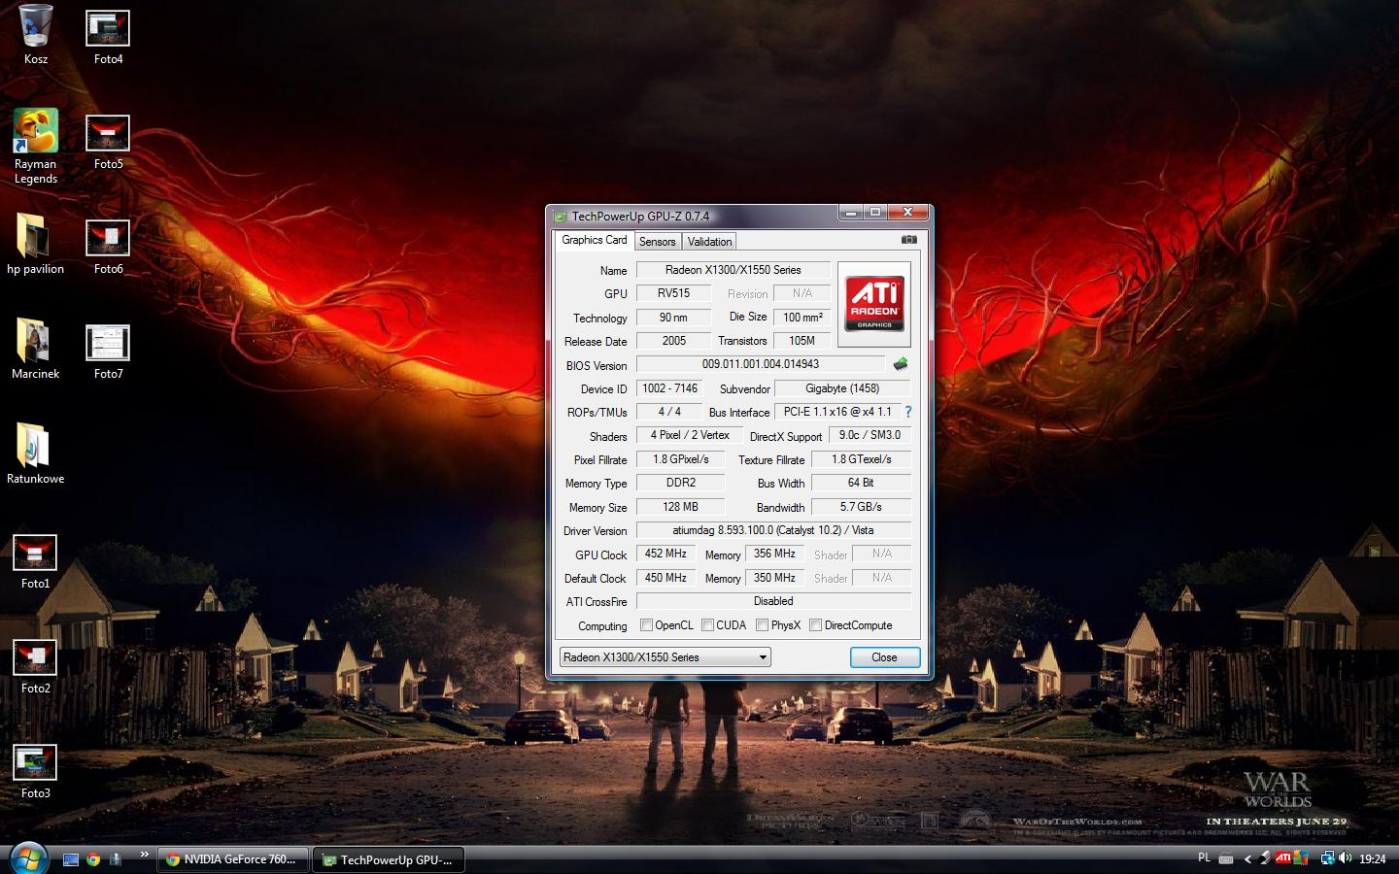1399x874 pixels.
Task: Click the Name field Radeon X1300/X1550 Series
Action: coord(734,270)
